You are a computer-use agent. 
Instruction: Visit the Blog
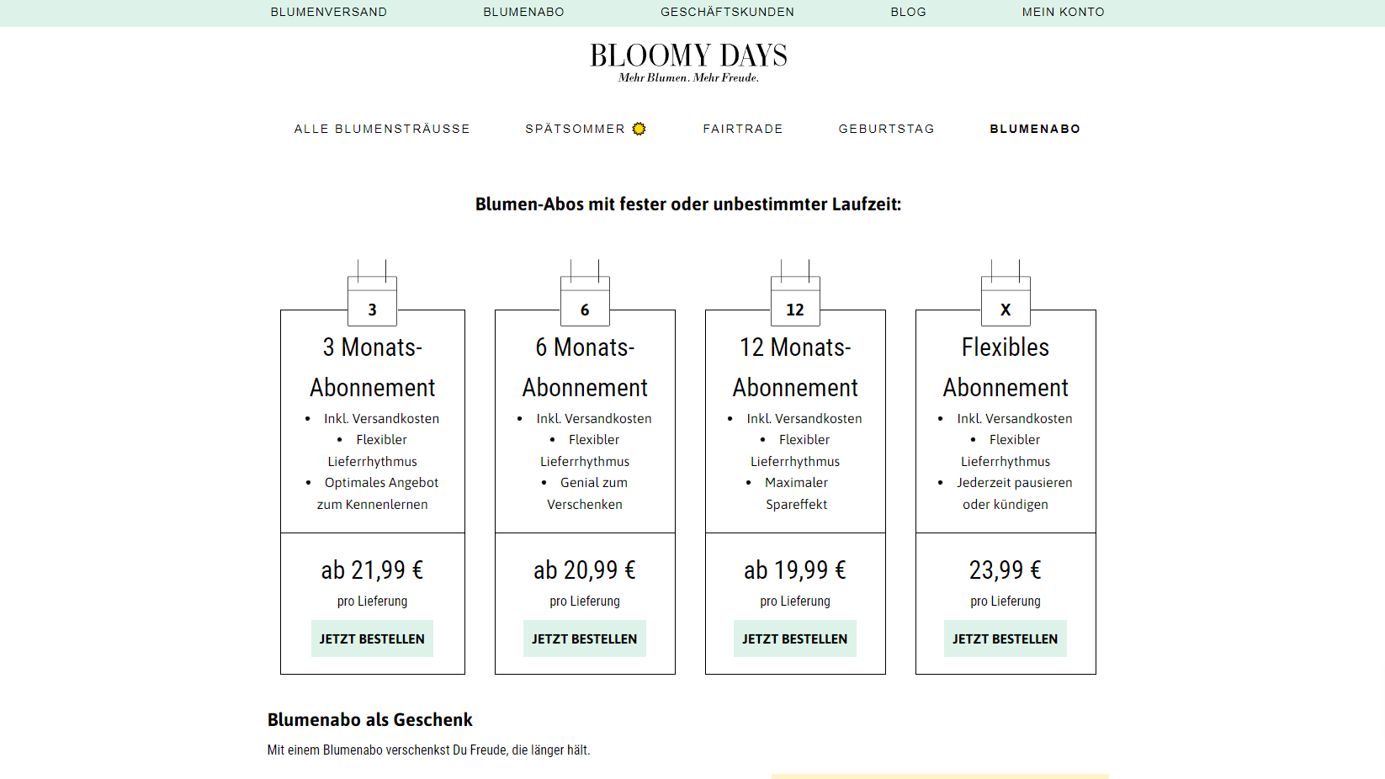(x=908, y=12)
